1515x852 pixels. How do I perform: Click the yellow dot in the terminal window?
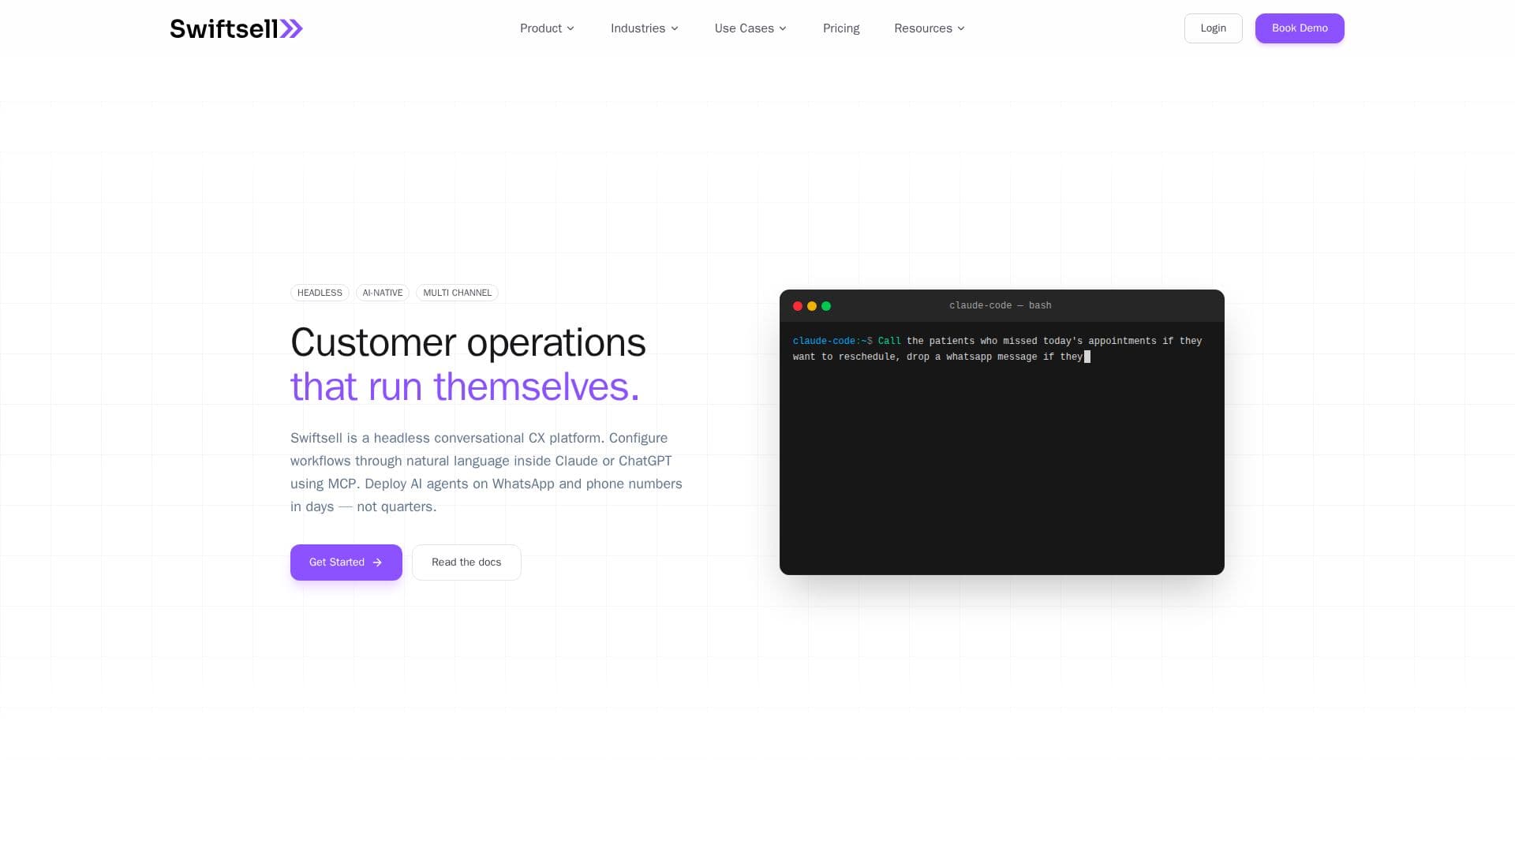point(812,306)
